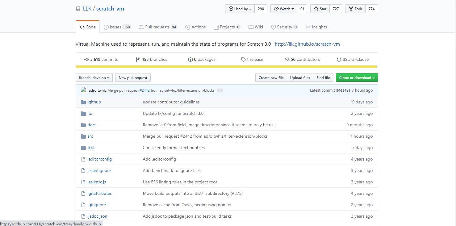Click the New pull request button

pos(133,78)
